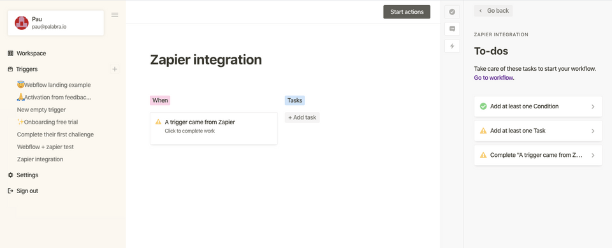Open Settings in the sidebar
The image size is (612, 248).
[27, 175]
